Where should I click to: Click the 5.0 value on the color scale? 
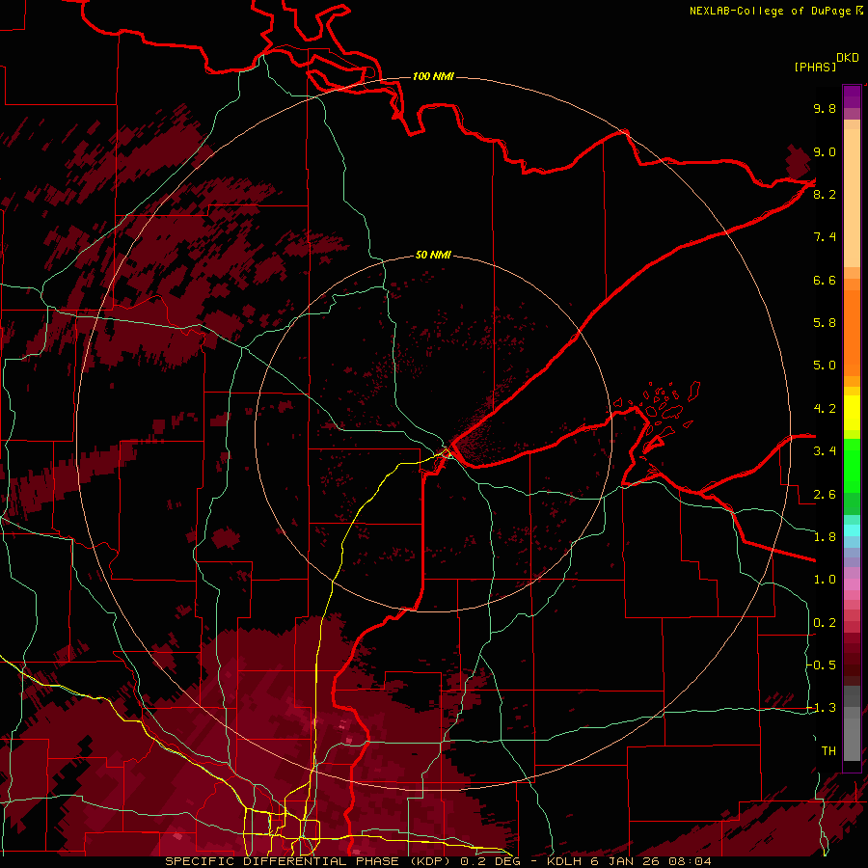click(x=825, y=366)
